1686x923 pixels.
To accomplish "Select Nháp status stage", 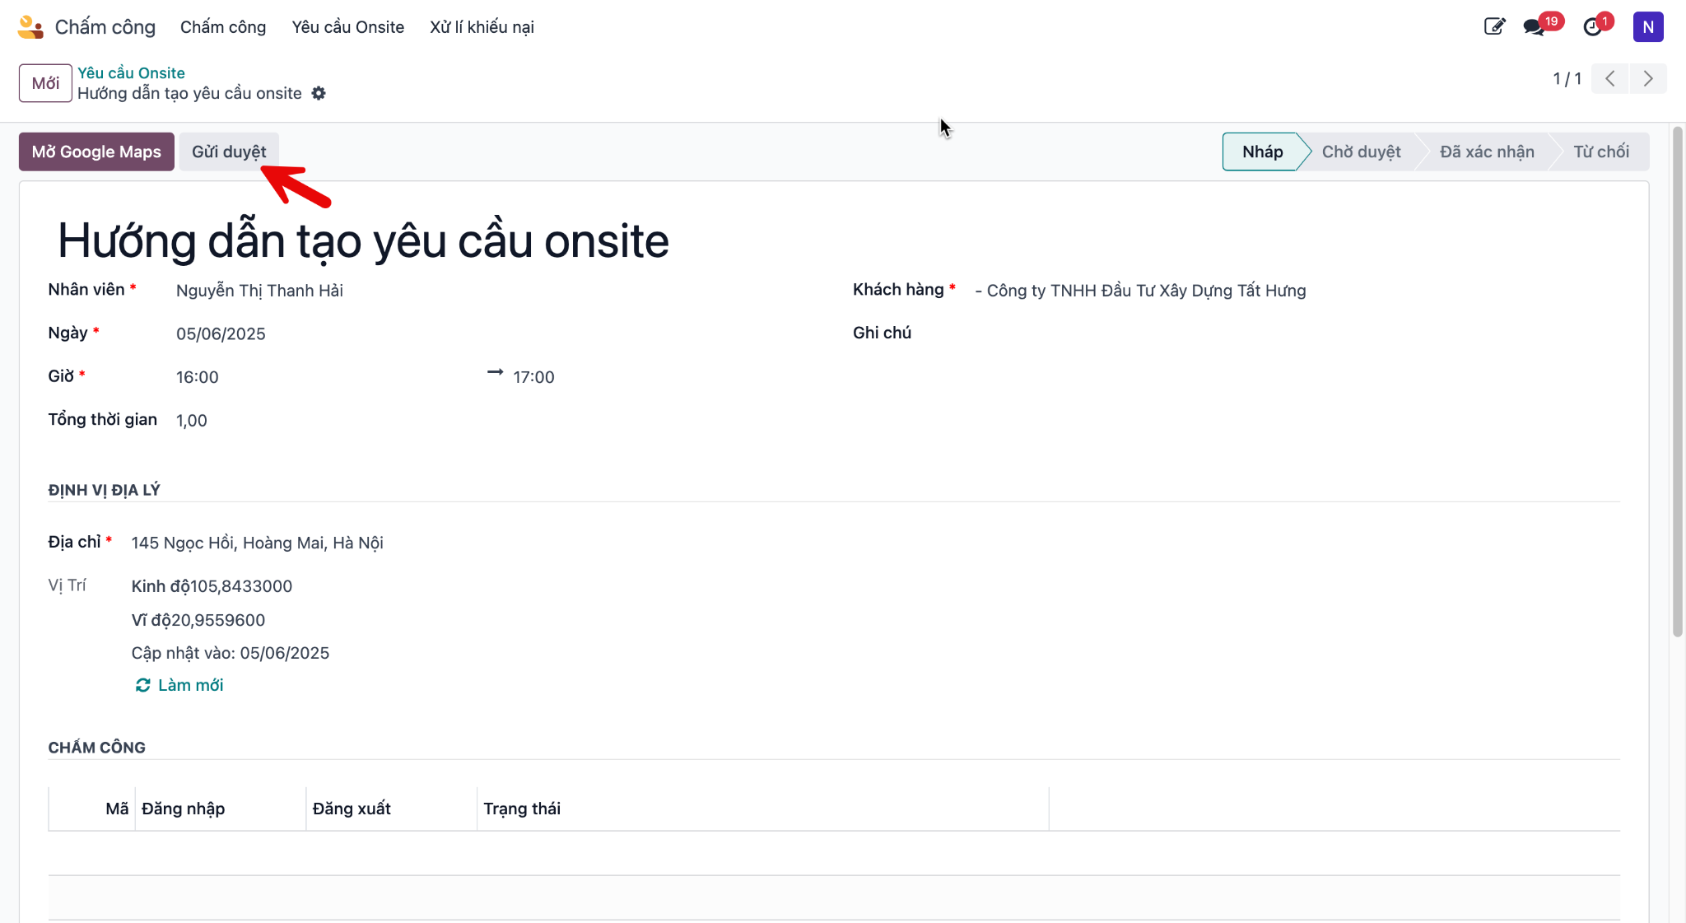I will (1262, 152).
